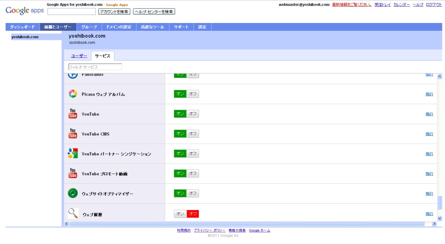Disable YouTube CMS with オフ button
Image resolution: width=445 pixels, height=244 pixels.
(x=193, y=133)
